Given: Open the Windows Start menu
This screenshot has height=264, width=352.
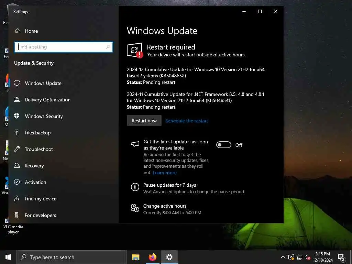Looking at the screenshot, I should [8, 257].
